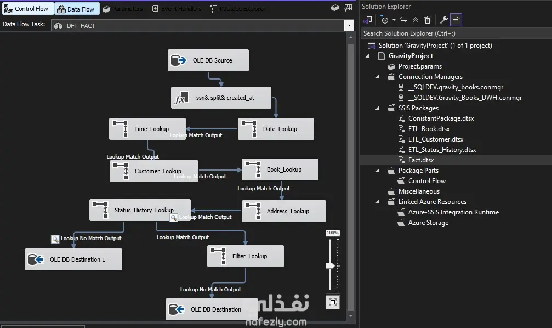Click the zoom fit-to-window button

point(333,302)
